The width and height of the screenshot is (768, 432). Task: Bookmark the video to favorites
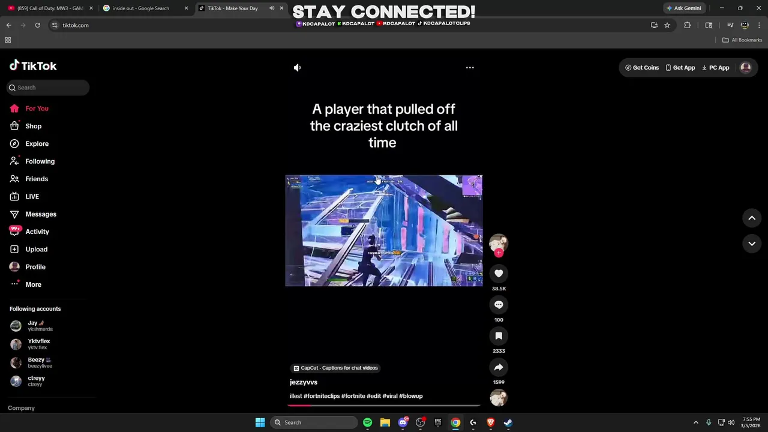[499, 336]
